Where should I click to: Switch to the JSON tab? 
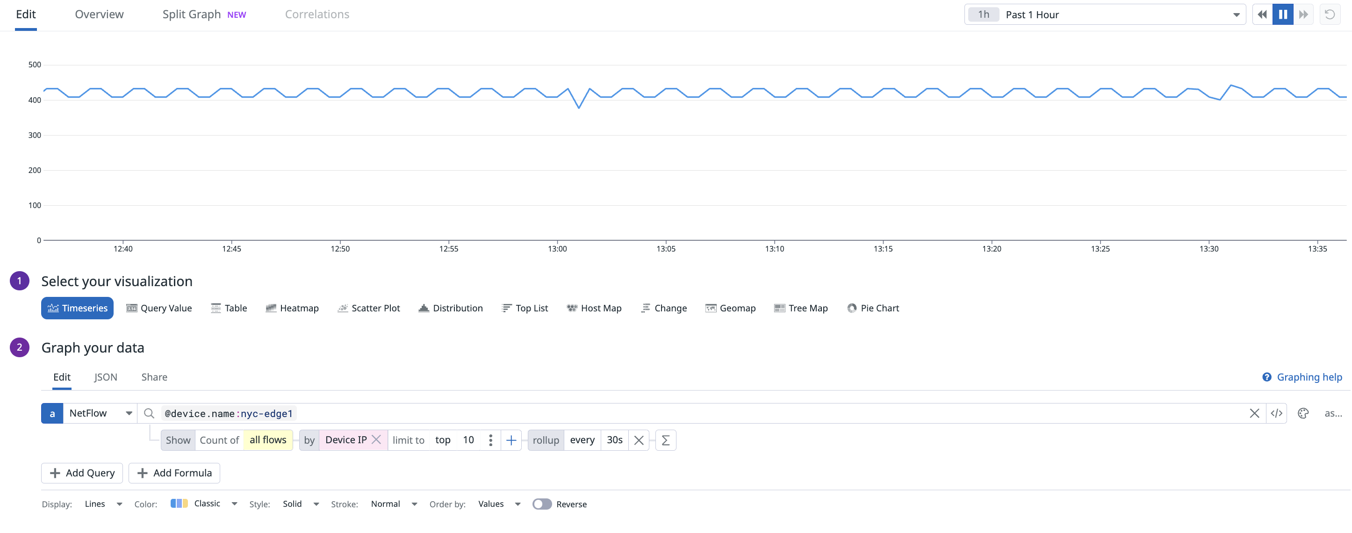tap(106, 377)
